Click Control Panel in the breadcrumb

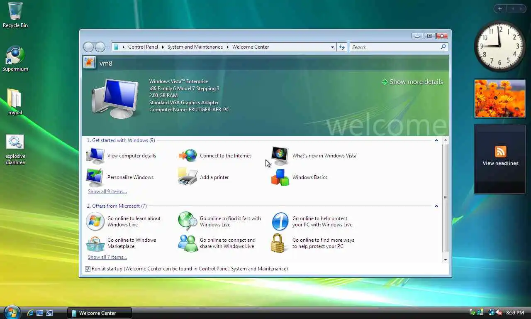143,47
